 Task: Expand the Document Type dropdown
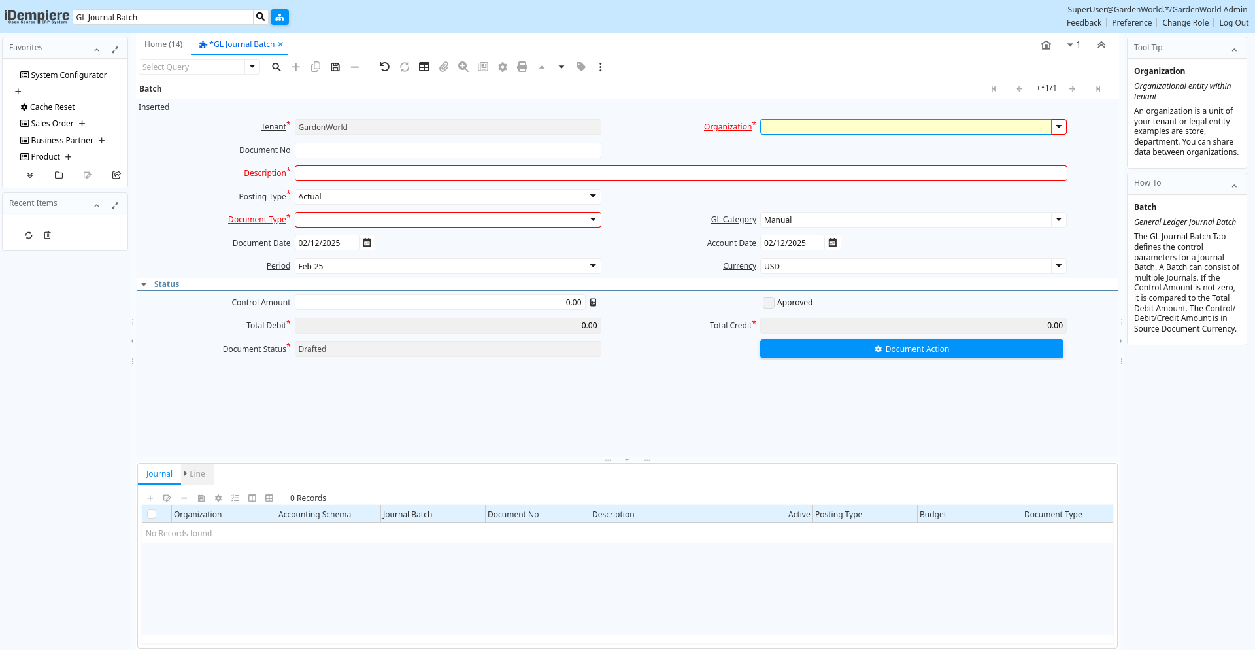[x=593, y=220]
